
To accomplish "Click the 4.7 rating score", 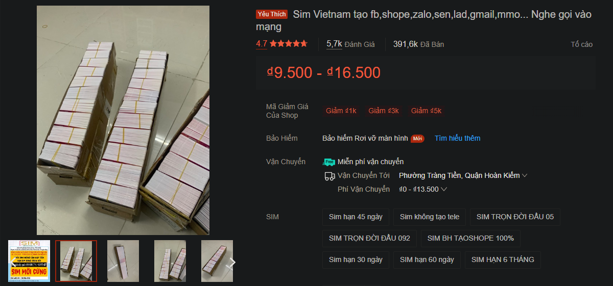I will pos(262,44).
